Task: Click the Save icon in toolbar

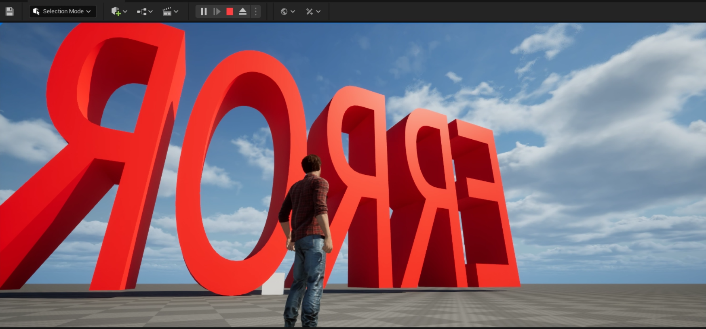Action: point(10,11)
